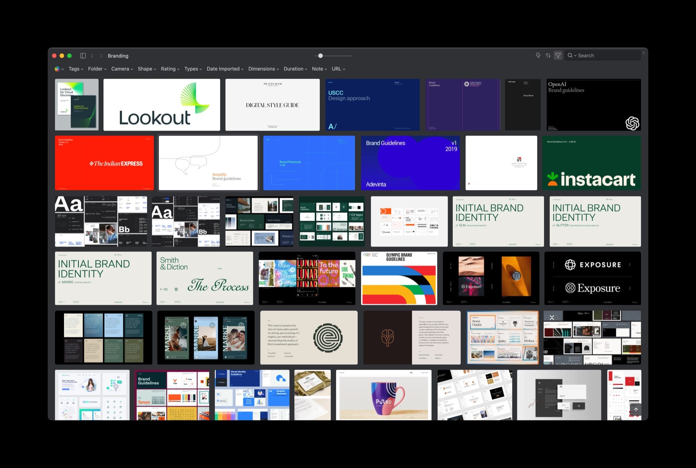Screen dimensions: 696x468
Task: Open the Shape filter dropdown
Action: (147, 69)
